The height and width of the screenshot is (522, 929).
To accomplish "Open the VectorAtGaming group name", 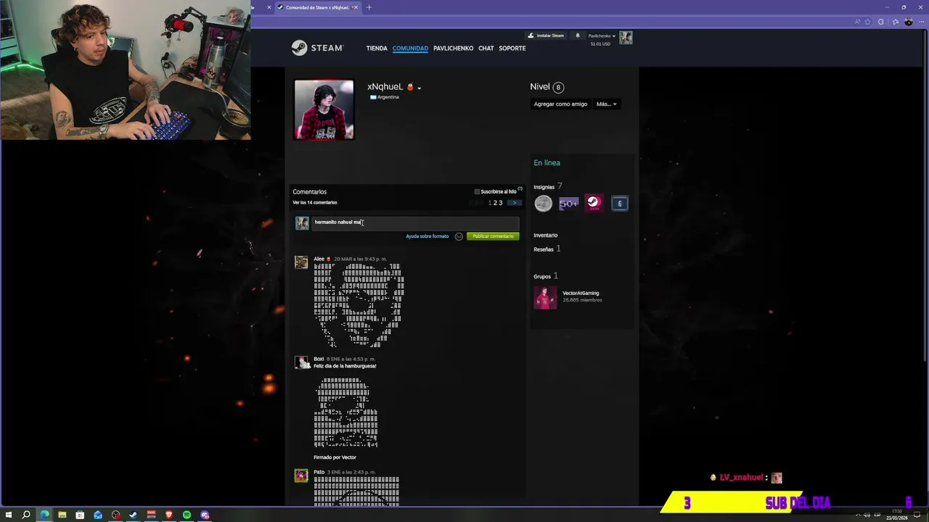I will pyautogui.click(x=581, y=293).
